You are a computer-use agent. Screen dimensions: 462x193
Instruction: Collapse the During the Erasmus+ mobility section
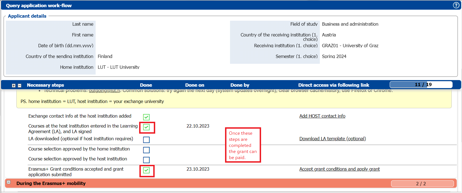[x=9, y=182]
